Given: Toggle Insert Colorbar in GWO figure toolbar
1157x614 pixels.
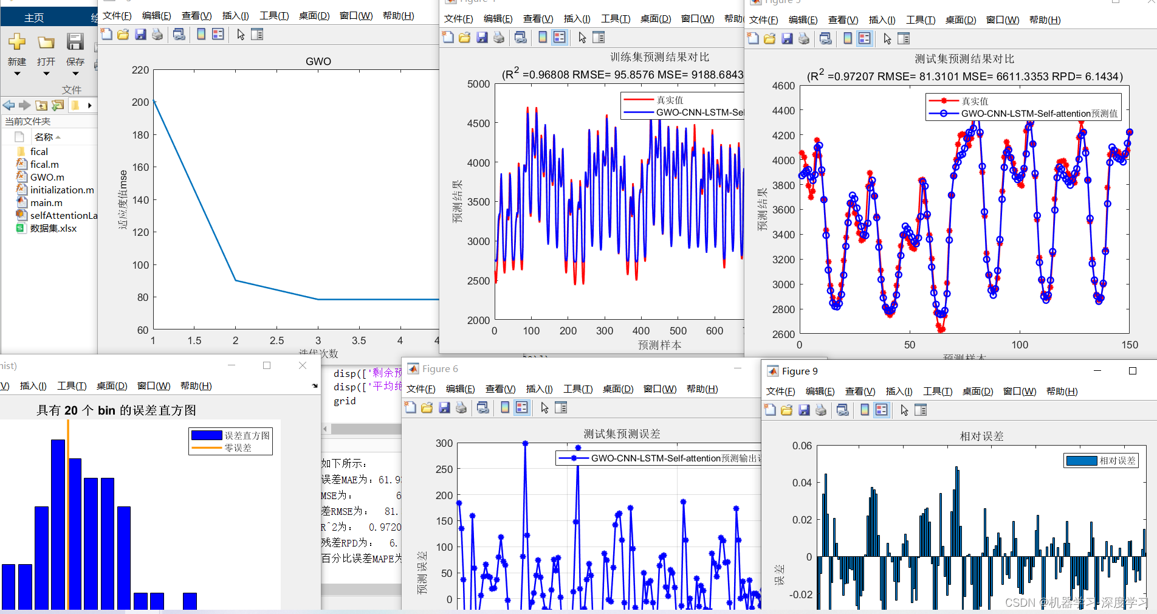Looking at the screenshot, I should coord(201,34).
